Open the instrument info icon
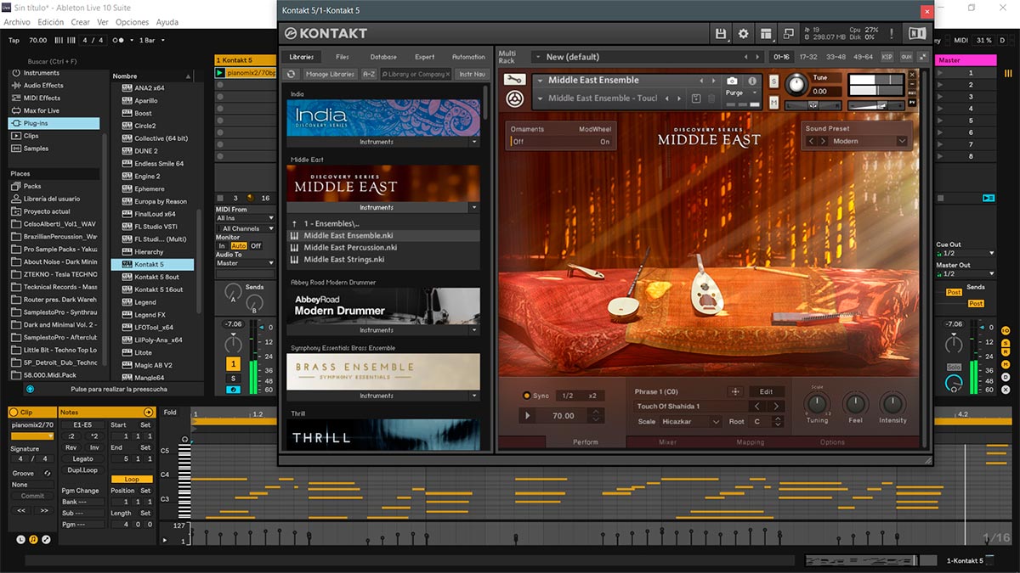This screenshot has height=573, width=1020. pyautogui.click(x=752, y=81)
